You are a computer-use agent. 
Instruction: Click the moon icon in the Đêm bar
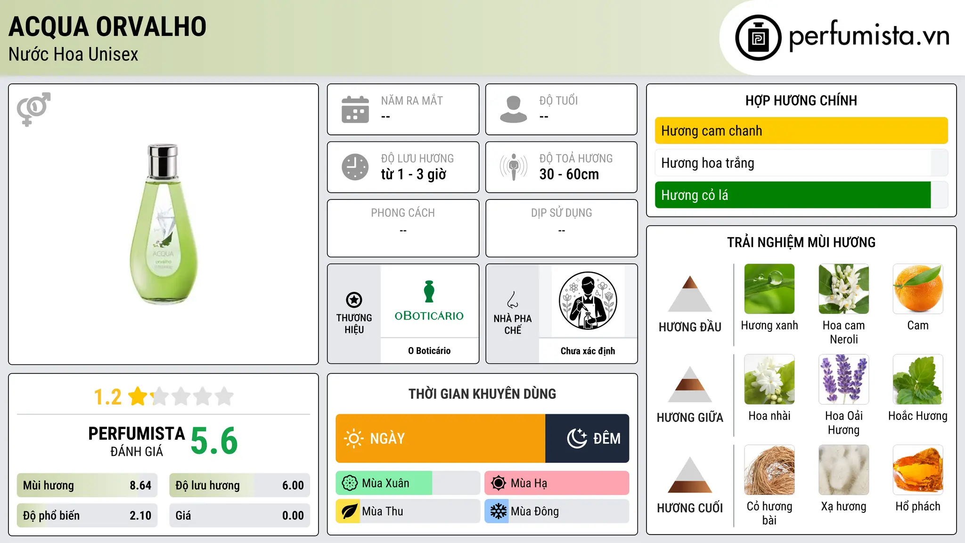[x=577, y=438]
